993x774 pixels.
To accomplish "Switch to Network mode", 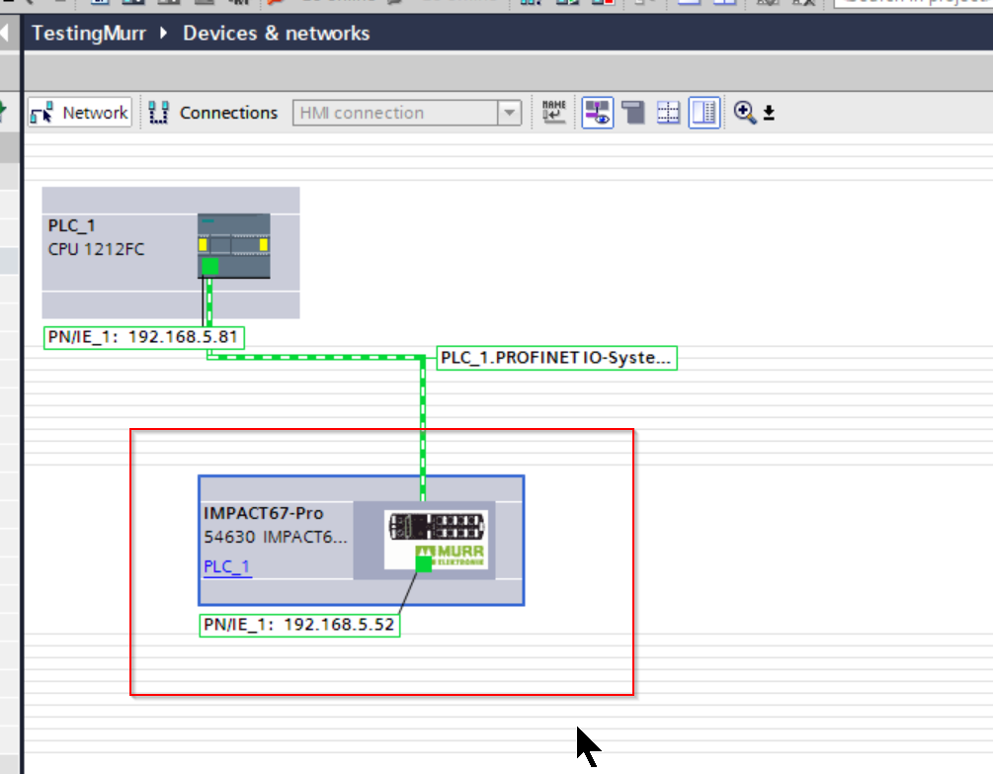I will (x=80, y=113).
